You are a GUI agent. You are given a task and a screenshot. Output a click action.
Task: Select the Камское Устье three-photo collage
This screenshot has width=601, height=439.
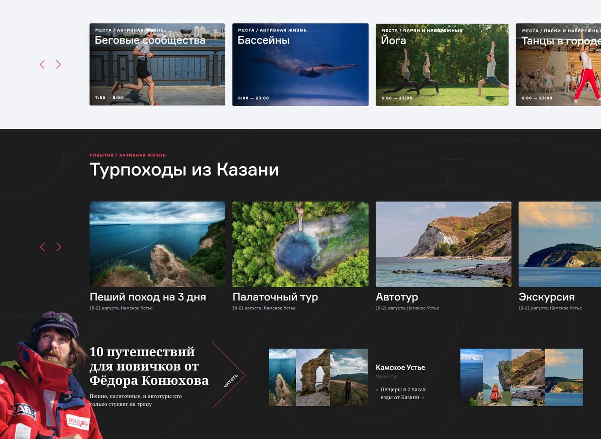(x=319, y=377)
